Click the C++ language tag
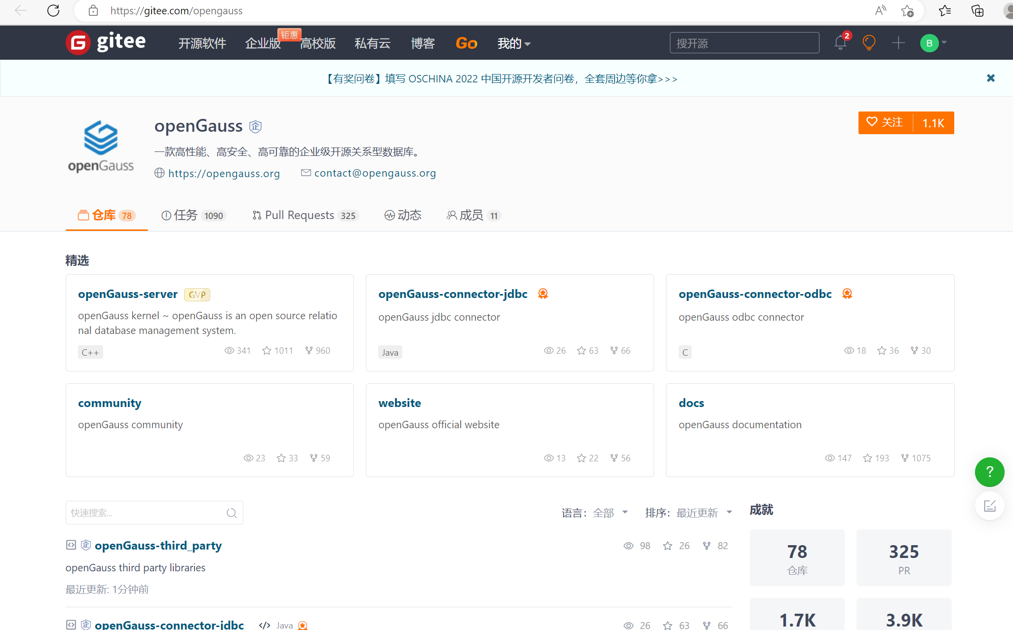Image resolution: width=1013 pixels, height=630 pixels. pos(90,352)
